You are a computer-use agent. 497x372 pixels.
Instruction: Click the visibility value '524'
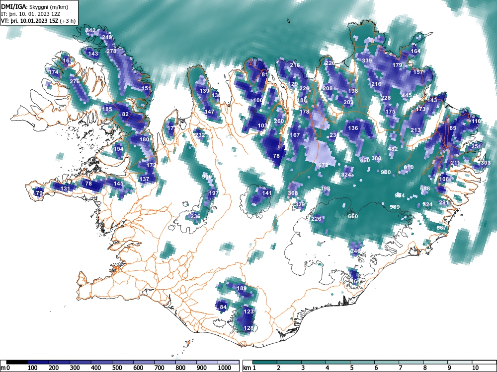[427, 205]
